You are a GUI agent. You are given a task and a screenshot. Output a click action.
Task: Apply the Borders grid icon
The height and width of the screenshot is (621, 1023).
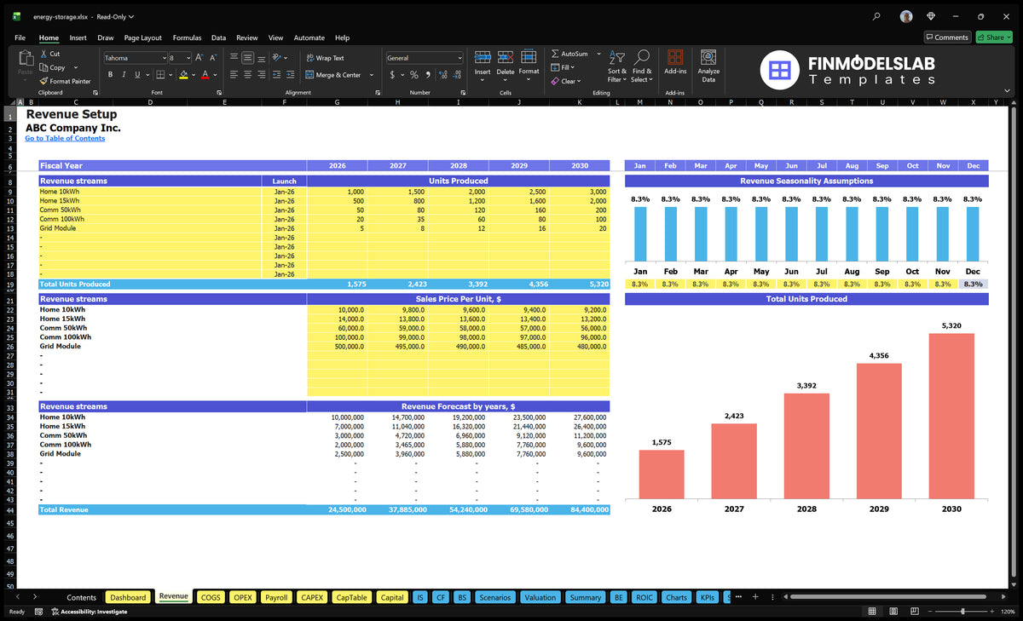tap(160, 75)
